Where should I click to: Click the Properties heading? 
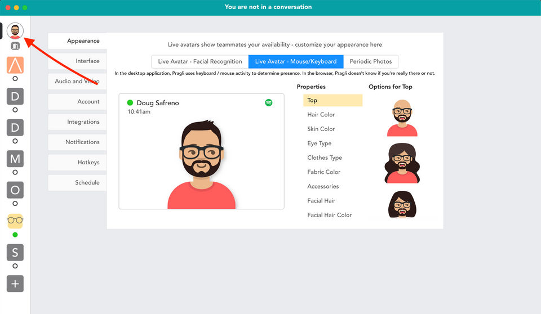[x=311, y=87]
